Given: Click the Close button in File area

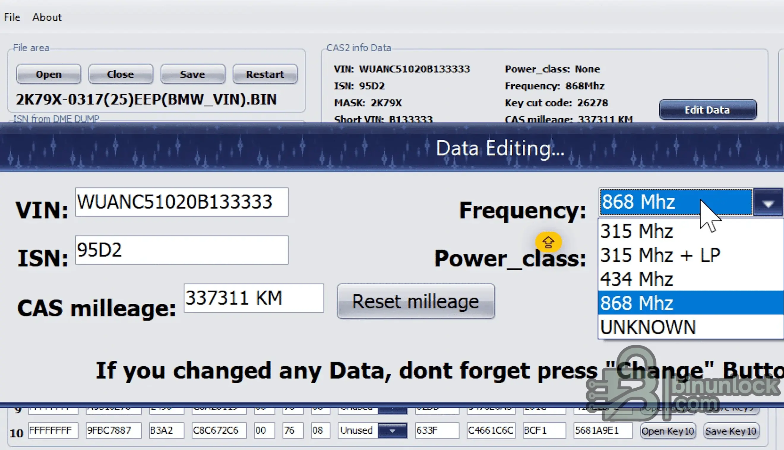Looking at the screenshot, I should tap(121, 74).
